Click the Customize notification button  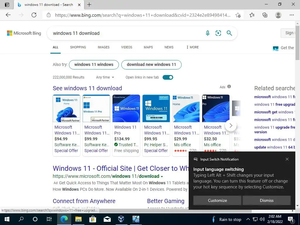pos(217,200)
